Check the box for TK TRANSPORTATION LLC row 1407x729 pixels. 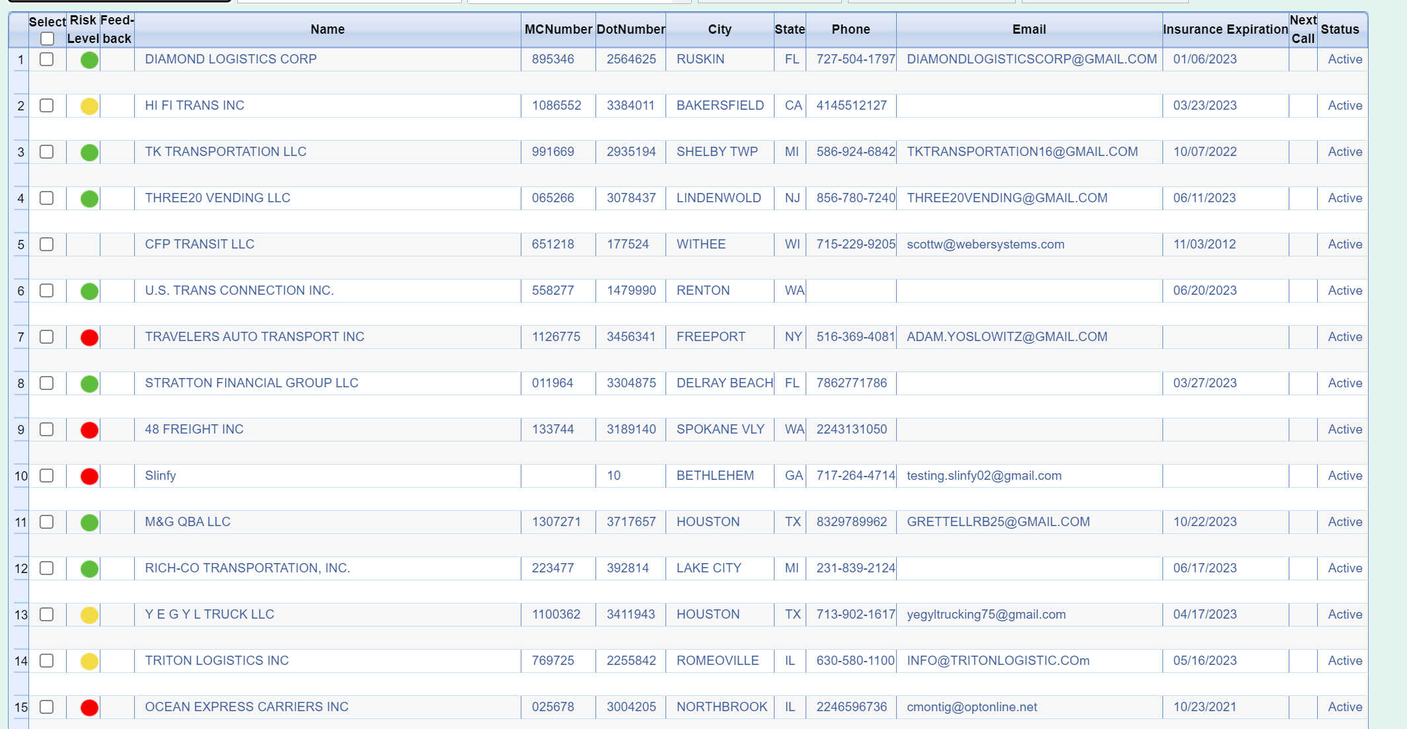(46, 152)
